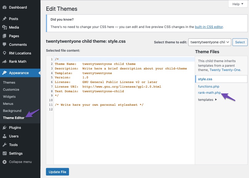This screenshot has width=249, height=178.
Task: Open functions.php theme file
Action: 209,86
